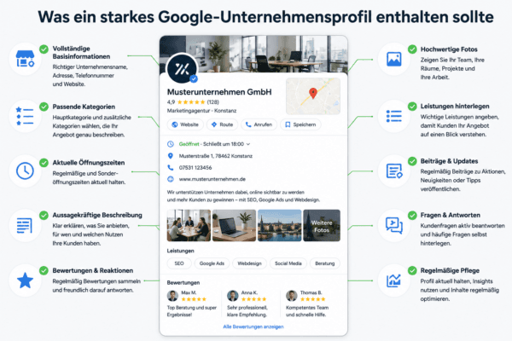Click the green checkmark next to Beiträge & Updates

pyautogui.click(x=412, y=161)
